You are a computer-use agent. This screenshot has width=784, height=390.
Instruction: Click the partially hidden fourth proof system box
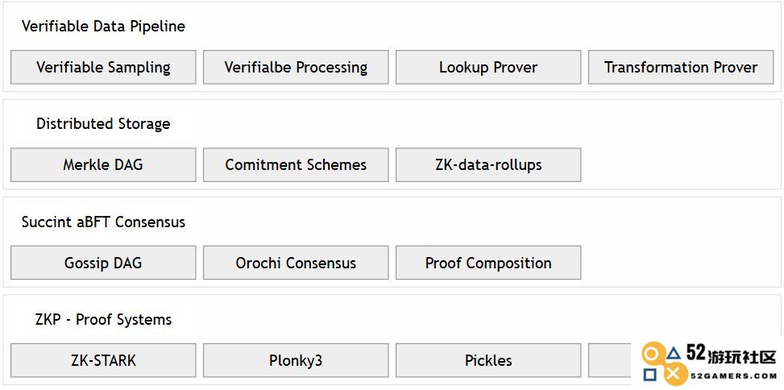point(610,360)
